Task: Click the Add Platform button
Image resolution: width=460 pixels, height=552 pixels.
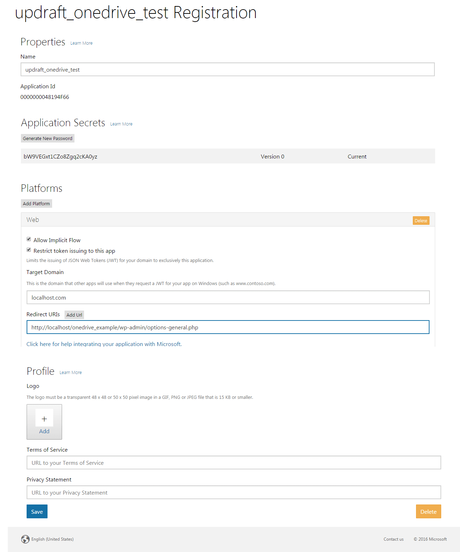Action: [37, 203]
